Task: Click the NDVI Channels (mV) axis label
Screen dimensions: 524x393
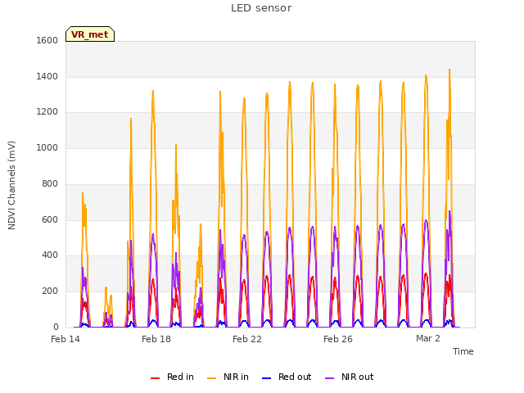Action: 11,185
